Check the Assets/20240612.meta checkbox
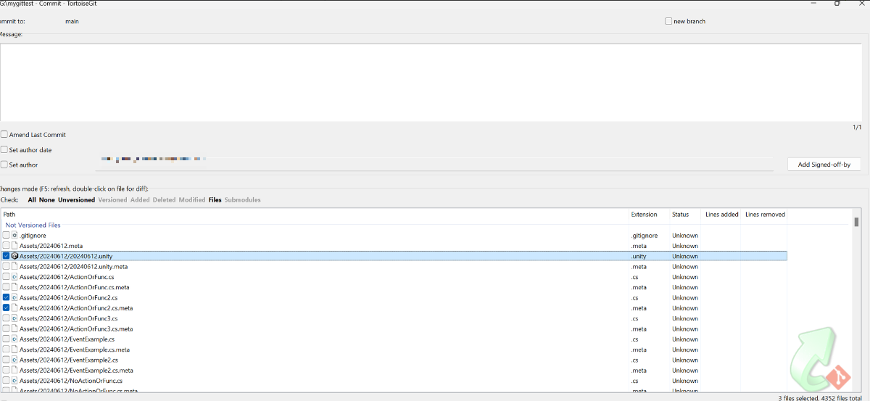870x401 pixels. [6, 246]
